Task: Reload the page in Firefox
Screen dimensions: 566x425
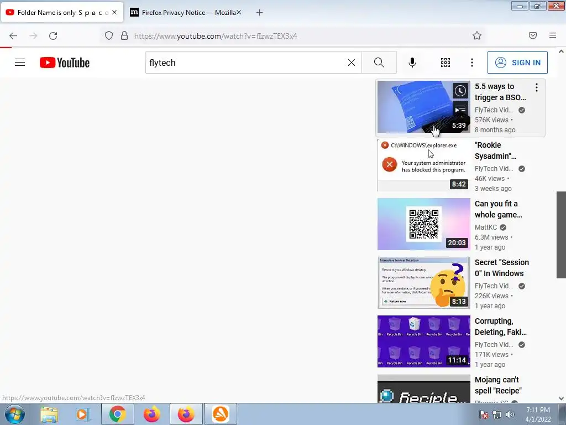Action: click(x=53, y=36)
